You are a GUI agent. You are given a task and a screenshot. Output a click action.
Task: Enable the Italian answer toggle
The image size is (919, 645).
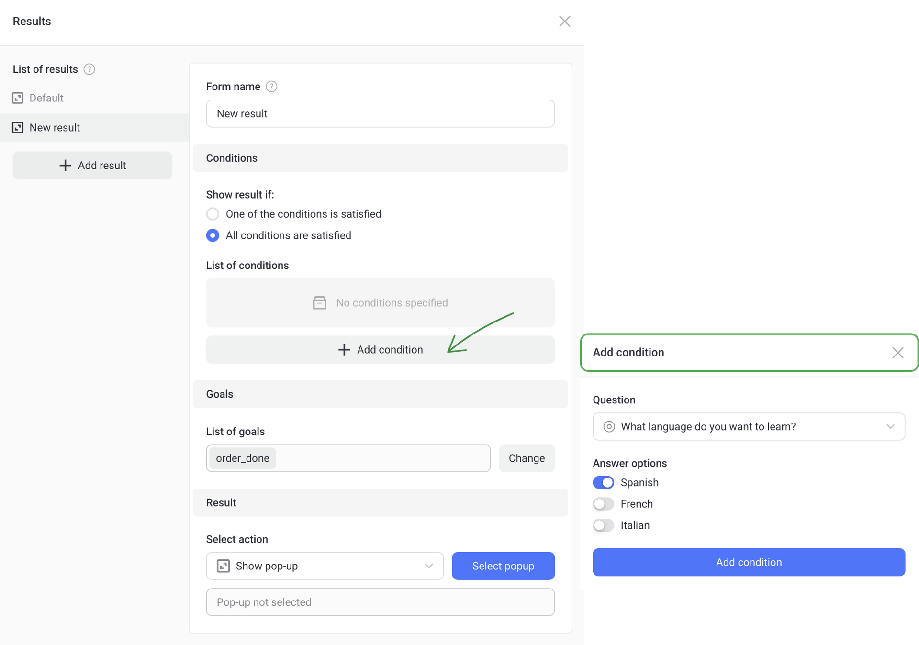[603, 525]
